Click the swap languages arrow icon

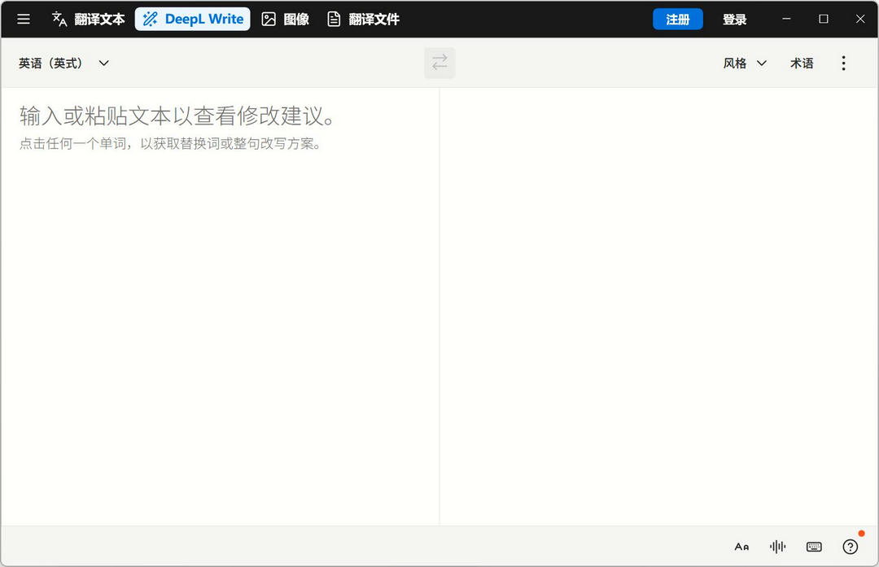pyautogui.click(x=439, y=63)
